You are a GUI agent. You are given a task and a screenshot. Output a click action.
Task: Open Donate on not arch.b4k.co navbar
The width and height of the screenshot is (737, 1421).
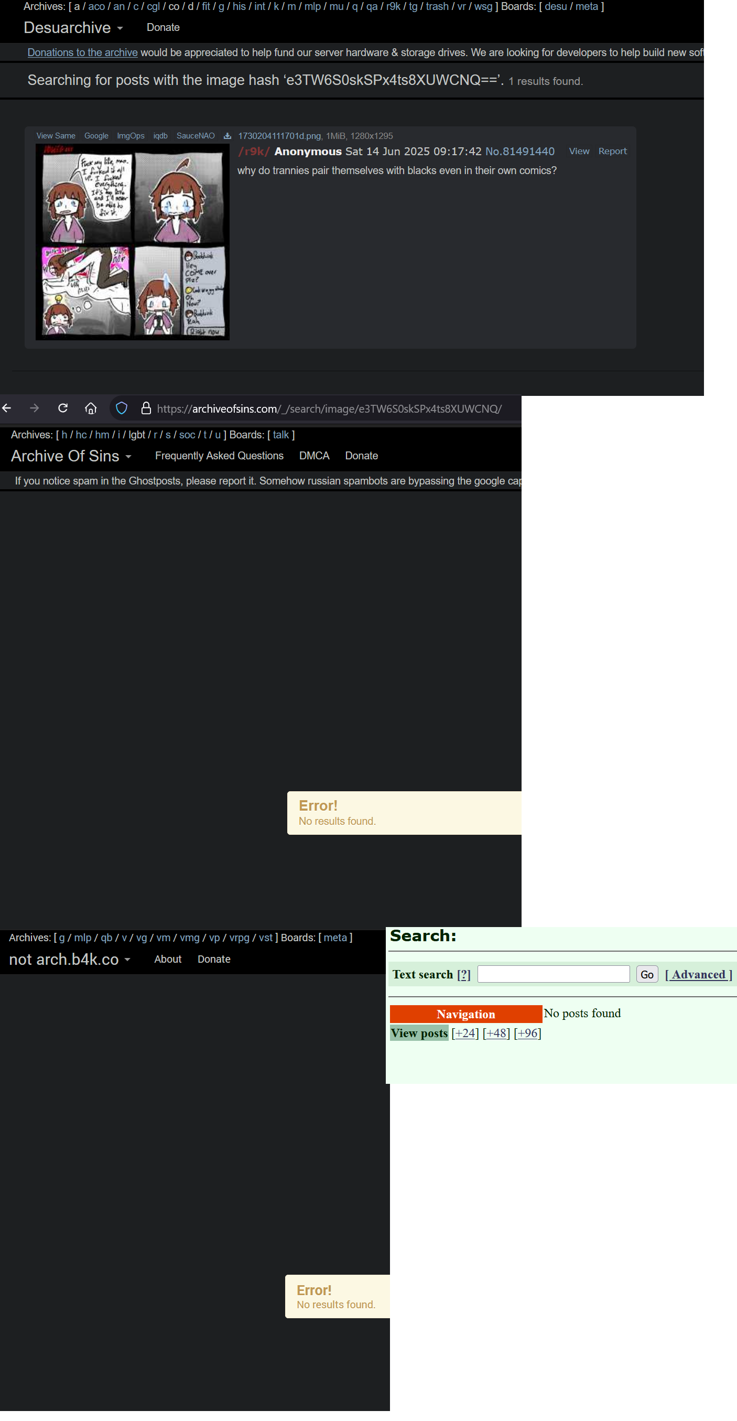pyautogui.click(x=214, y=959)
